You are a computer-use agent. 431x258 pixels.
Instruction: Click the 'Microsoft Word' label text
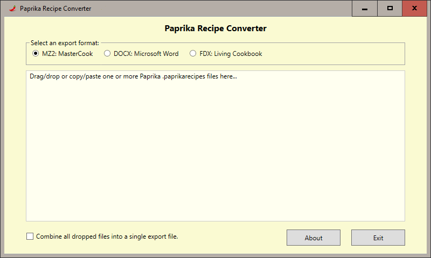click(156, 54)
